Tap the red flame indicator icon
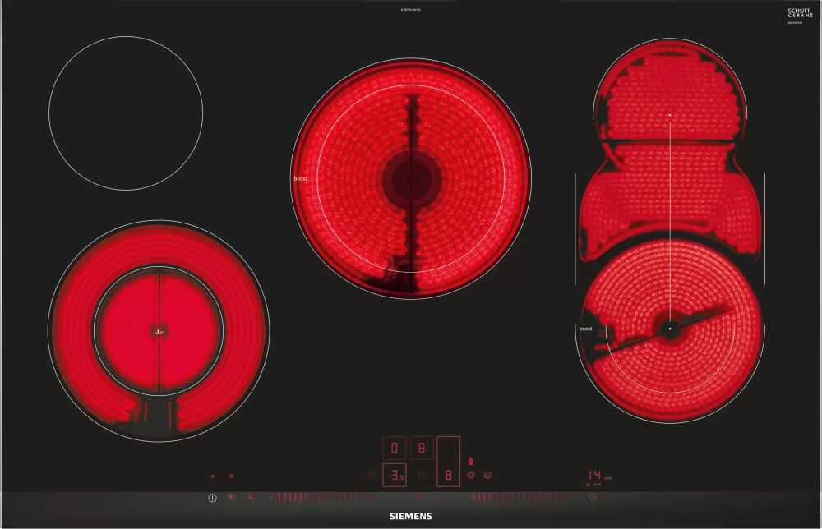The width and height of the screenshot is (822, 529). pos(471,462)
